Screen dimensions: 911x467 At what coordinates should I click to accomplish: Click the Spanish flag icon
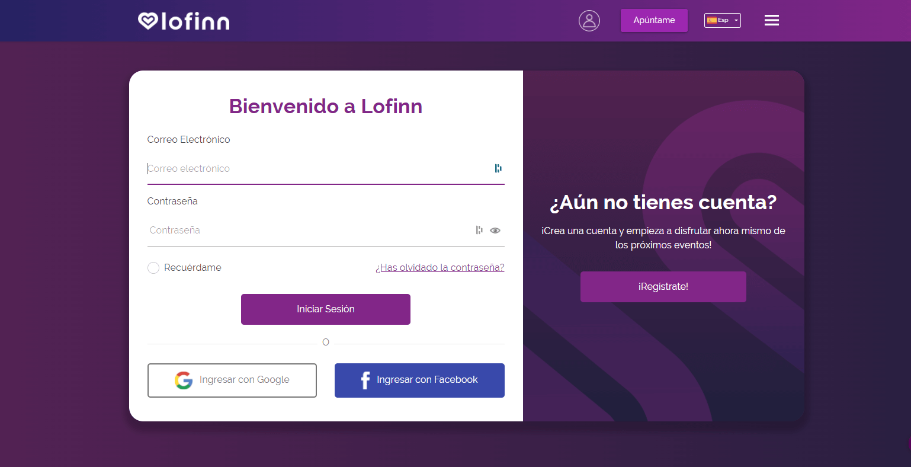pyautogui.click(x=711, y=20)
